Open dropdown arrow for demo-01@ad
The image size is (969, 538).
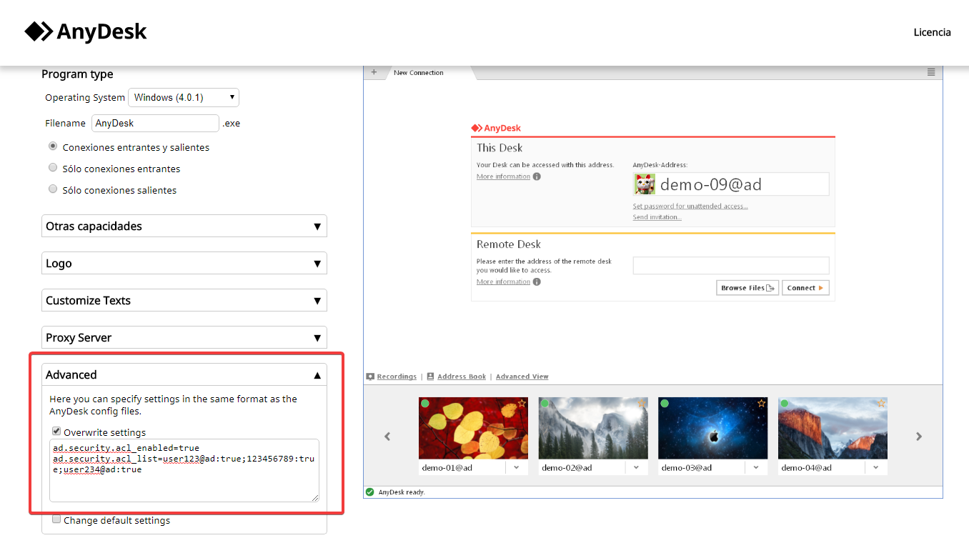(517, 467)
